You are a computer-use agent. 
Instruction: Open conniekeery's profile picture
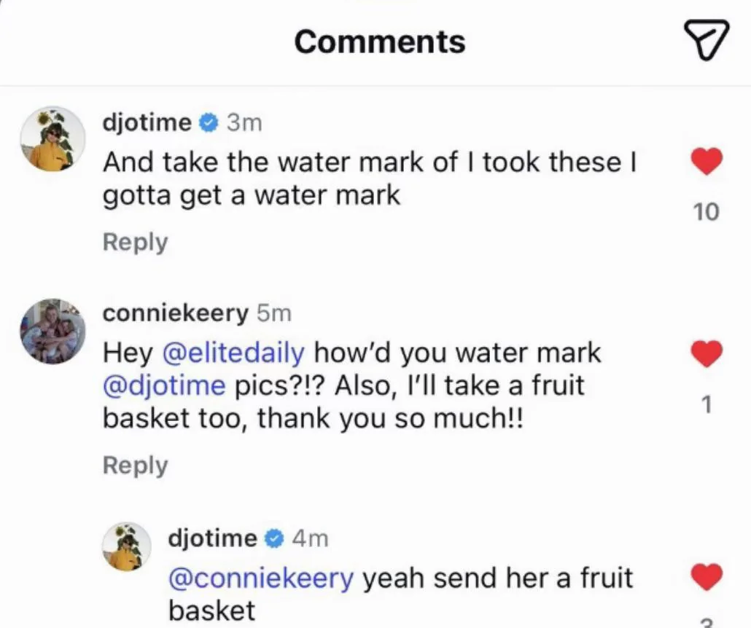[52, 331]
